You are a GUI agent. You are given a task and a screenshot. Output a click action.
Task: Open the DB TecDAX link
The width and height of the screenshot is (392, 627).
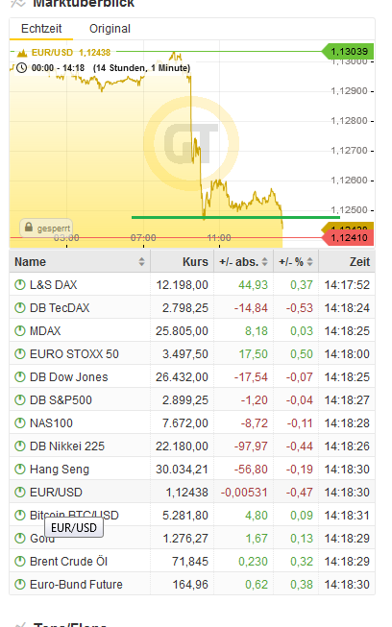(x=60, y=308)
